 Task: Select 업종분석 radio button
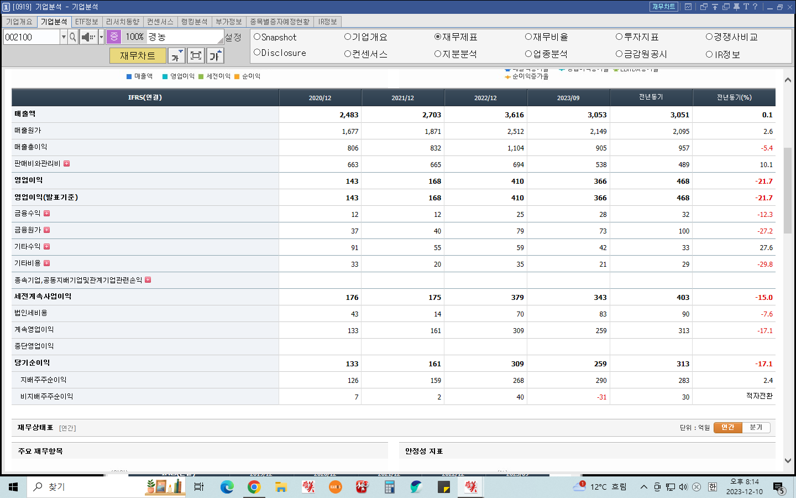[528, 54]
